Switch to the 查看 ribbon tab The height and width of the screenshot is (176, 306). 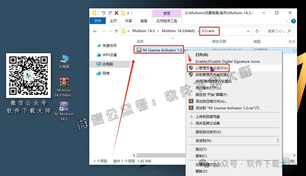point(144,21)
